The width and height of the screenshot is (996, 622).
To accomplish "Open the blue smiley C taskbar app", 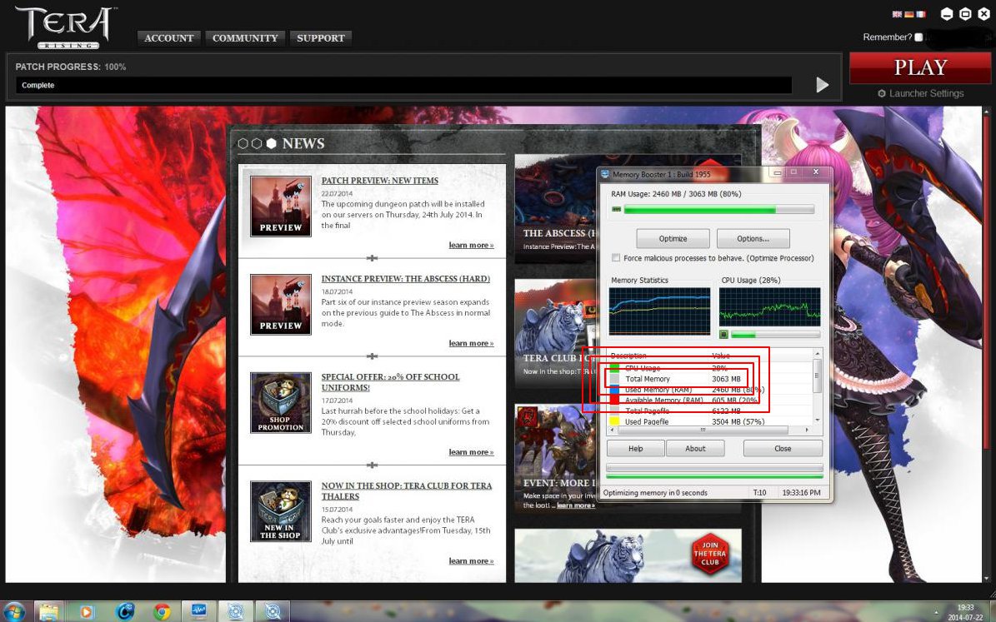I will coord(125,612).
